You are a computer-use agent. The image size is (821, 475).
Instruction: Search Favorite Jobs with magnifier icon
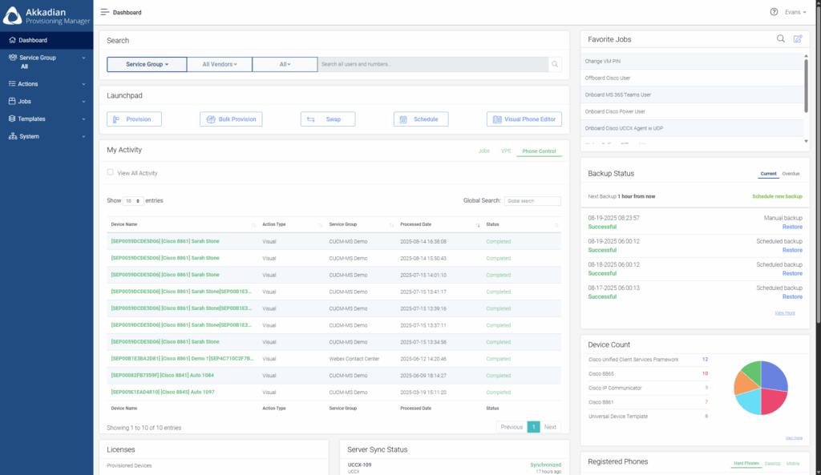tap(781, 38)
